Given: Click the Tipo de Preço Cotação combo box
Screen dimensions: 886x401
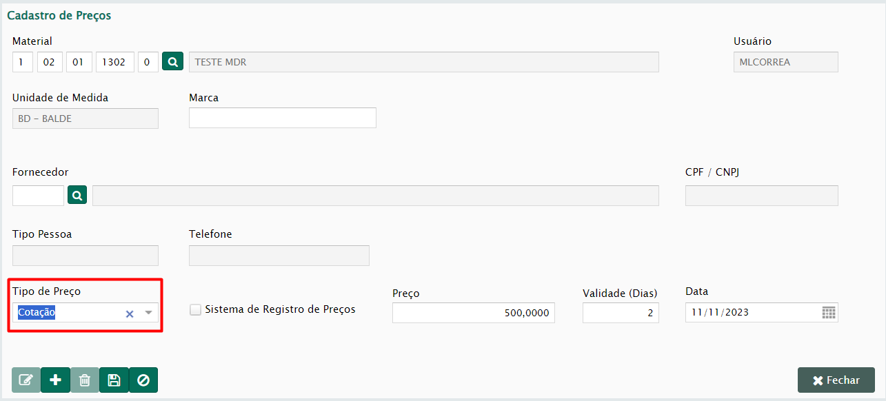Looking at the screenshot, I should [69, 313].
